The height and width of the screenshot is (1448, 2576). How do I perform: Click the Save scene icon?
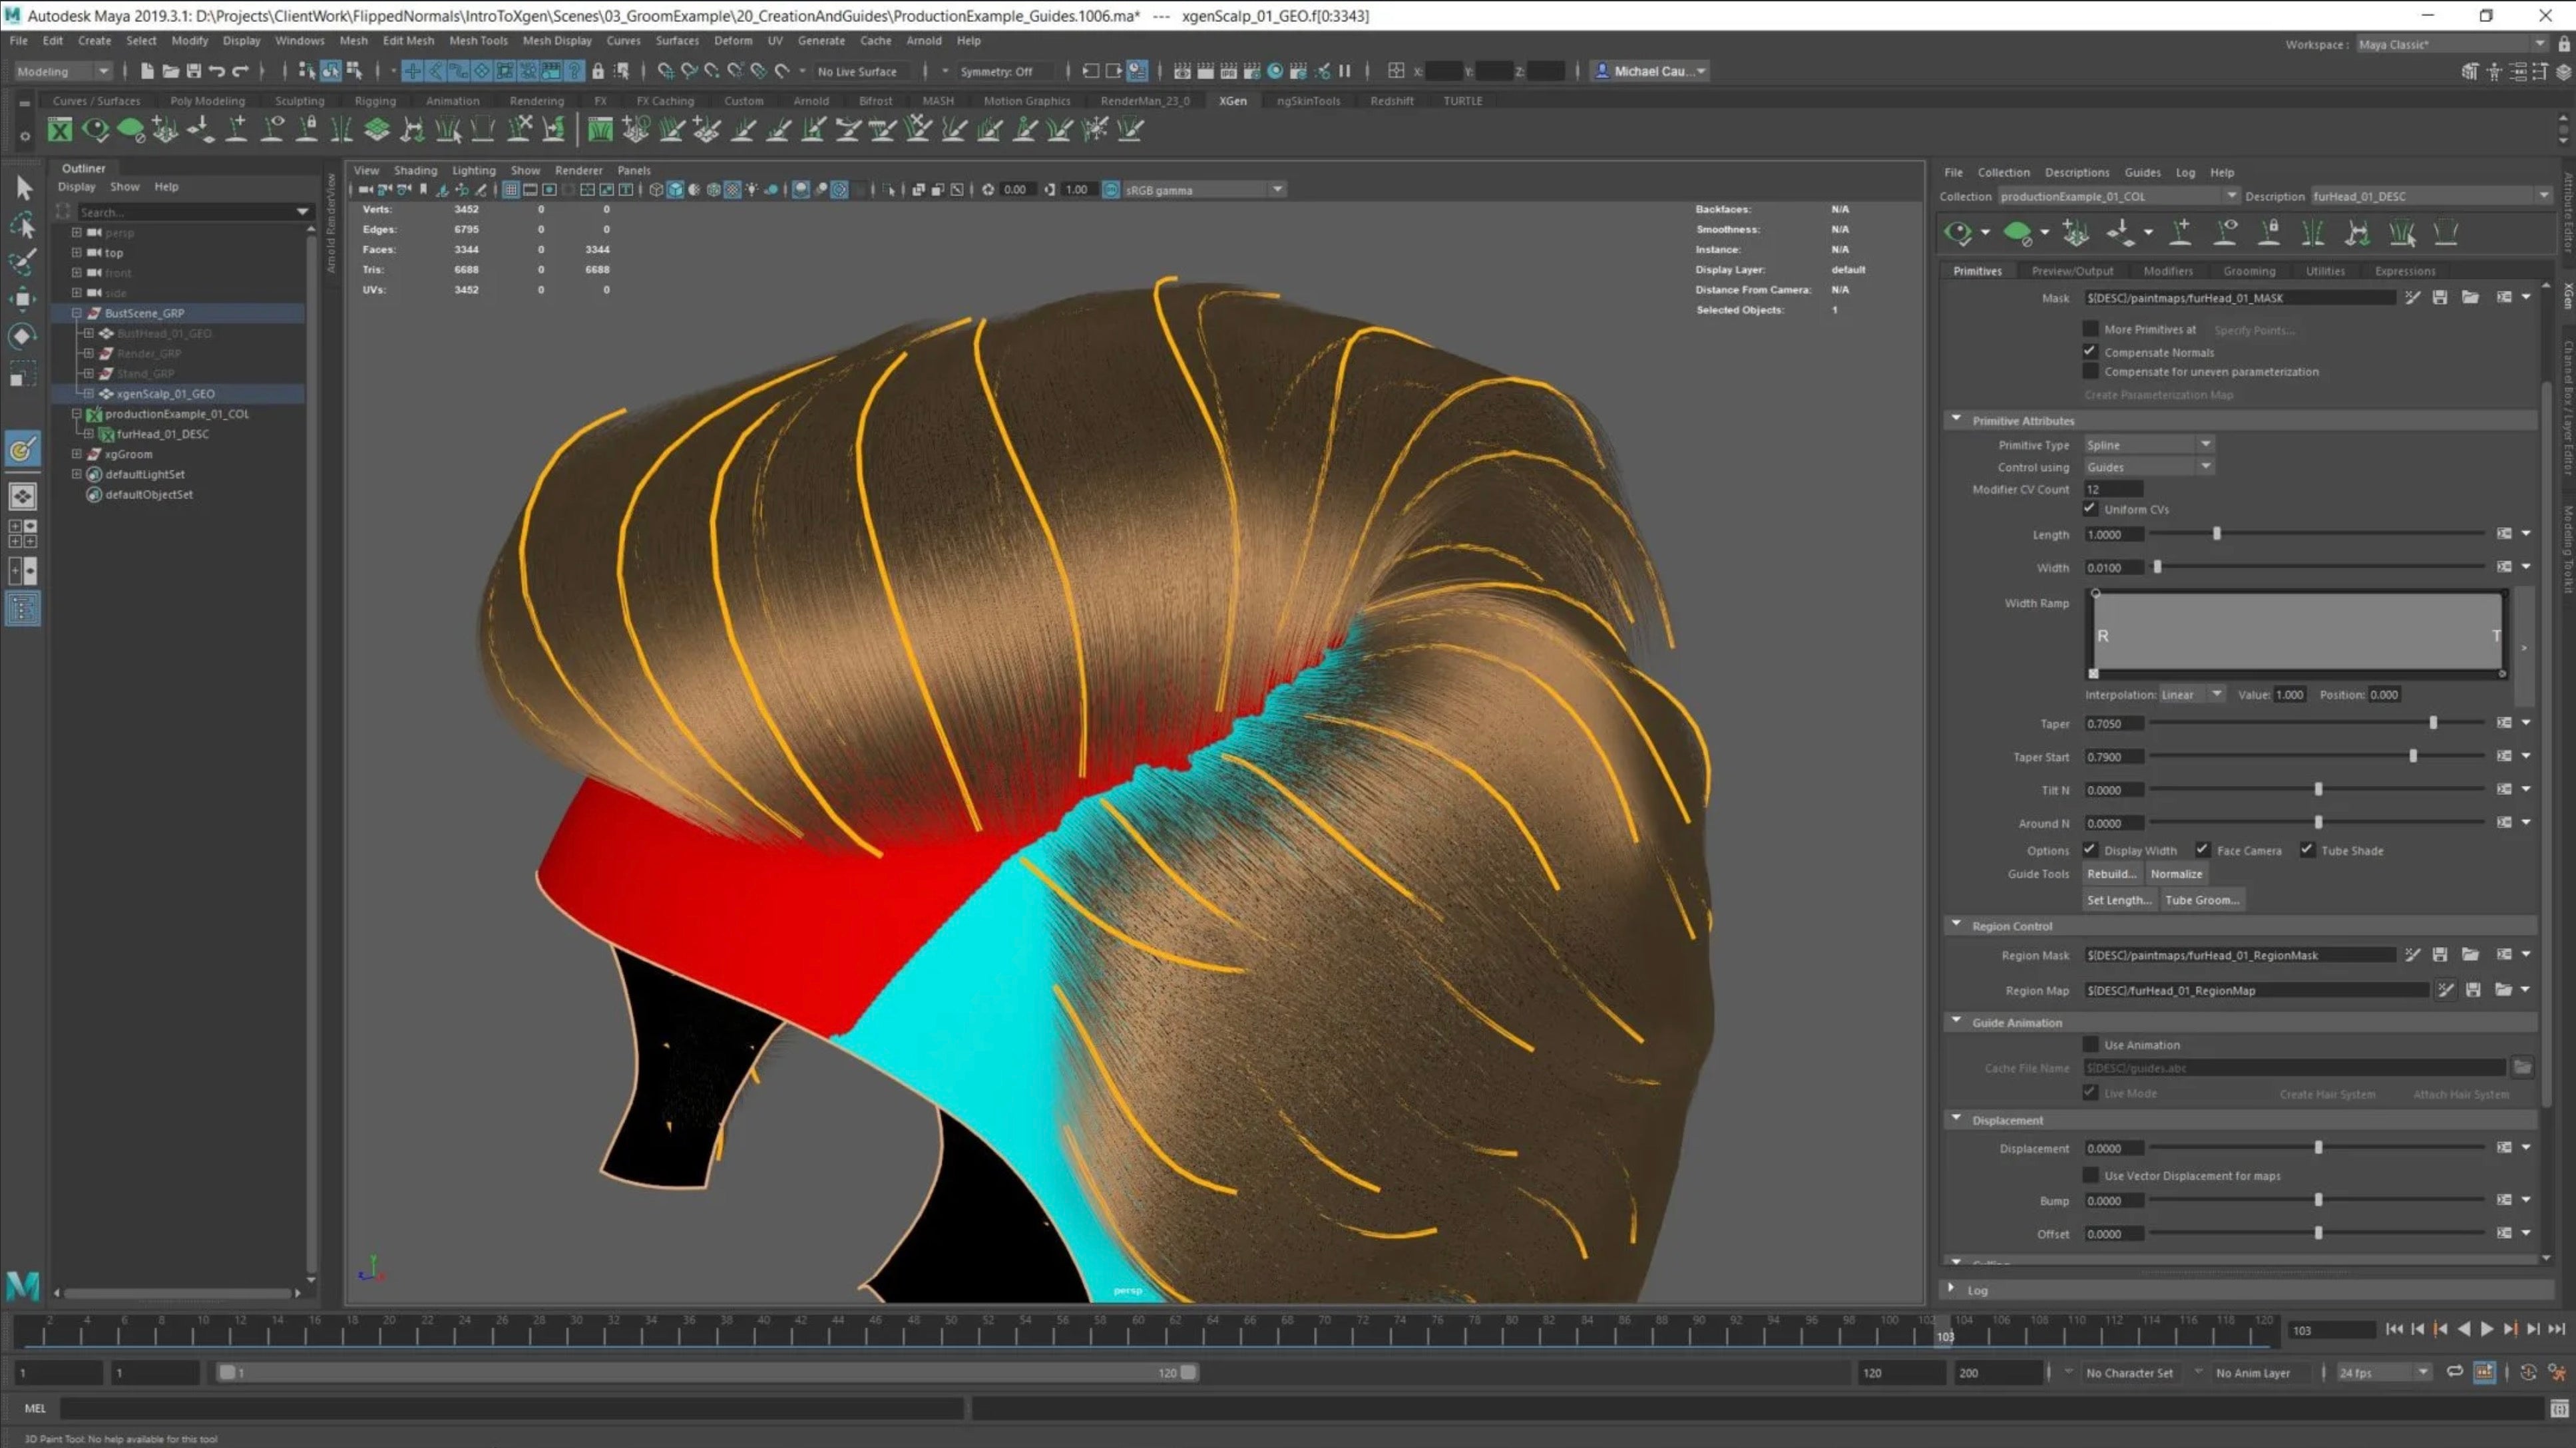pos(193,71)
